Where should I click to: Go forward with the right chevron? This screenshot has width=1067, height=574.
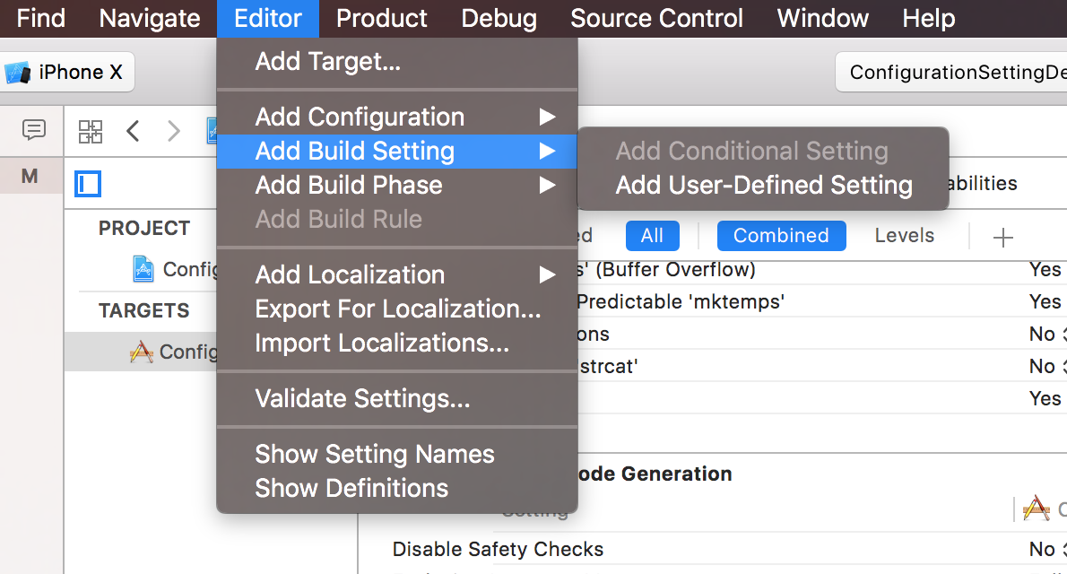[174, 131]
